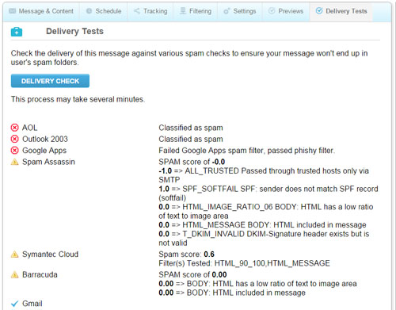The width and height of the screenshot is (396, 310).
Task: Click the HTML_MESSAGE BODY rule line
Action: [262, 225]
